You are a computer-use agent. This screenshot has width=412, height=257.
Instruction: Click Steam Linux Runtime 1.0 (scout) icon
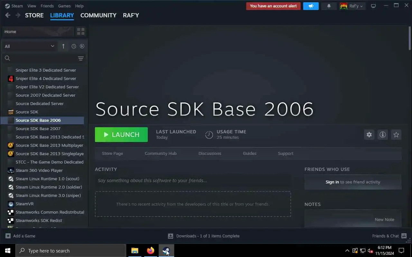click(11, 179)
